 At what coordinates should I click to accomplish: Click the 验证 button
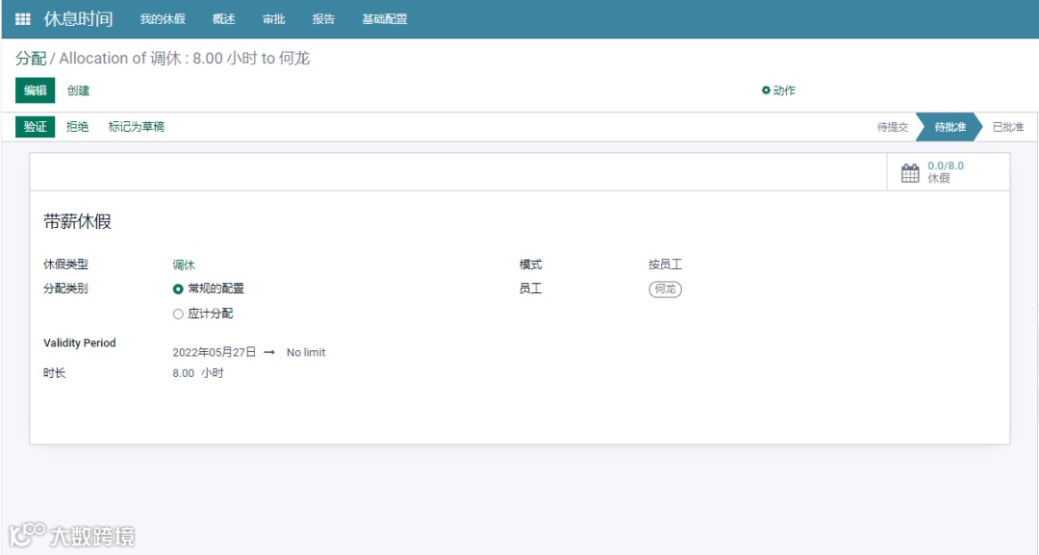pyautogui.click(x=36, y=127)
